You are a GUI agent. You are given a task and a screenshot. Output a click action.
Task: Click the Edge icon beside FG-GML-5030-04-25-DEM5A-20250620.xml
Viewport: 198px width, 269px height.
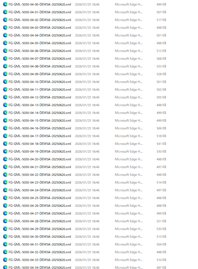(5, 198)
